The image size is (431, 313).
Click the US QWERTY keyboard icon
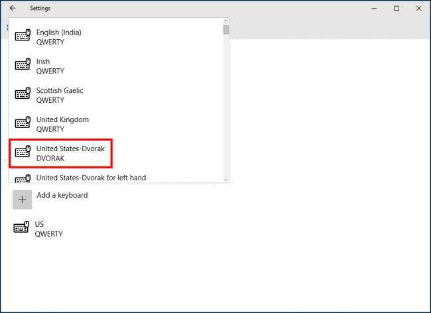pyautogui.click(x=21, y=227)
